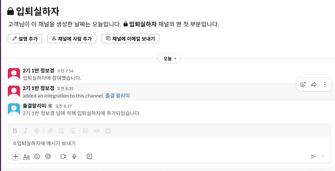The width and height of the screenshot is (335, 171).
Task: Toggle strikethrough formatting
Action: 37,131
